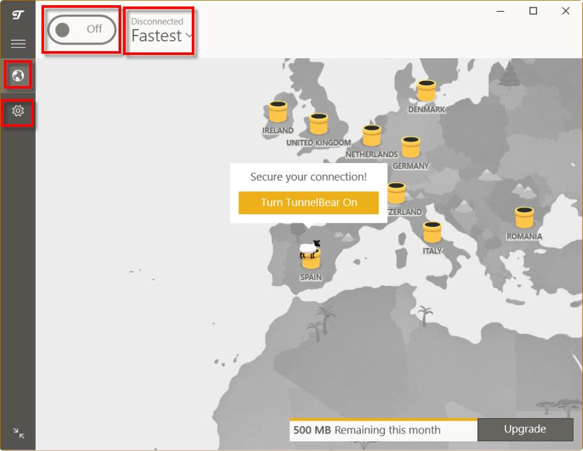
Task: Toggle the TunnelBear Off switch on
Action: (82, 29)
